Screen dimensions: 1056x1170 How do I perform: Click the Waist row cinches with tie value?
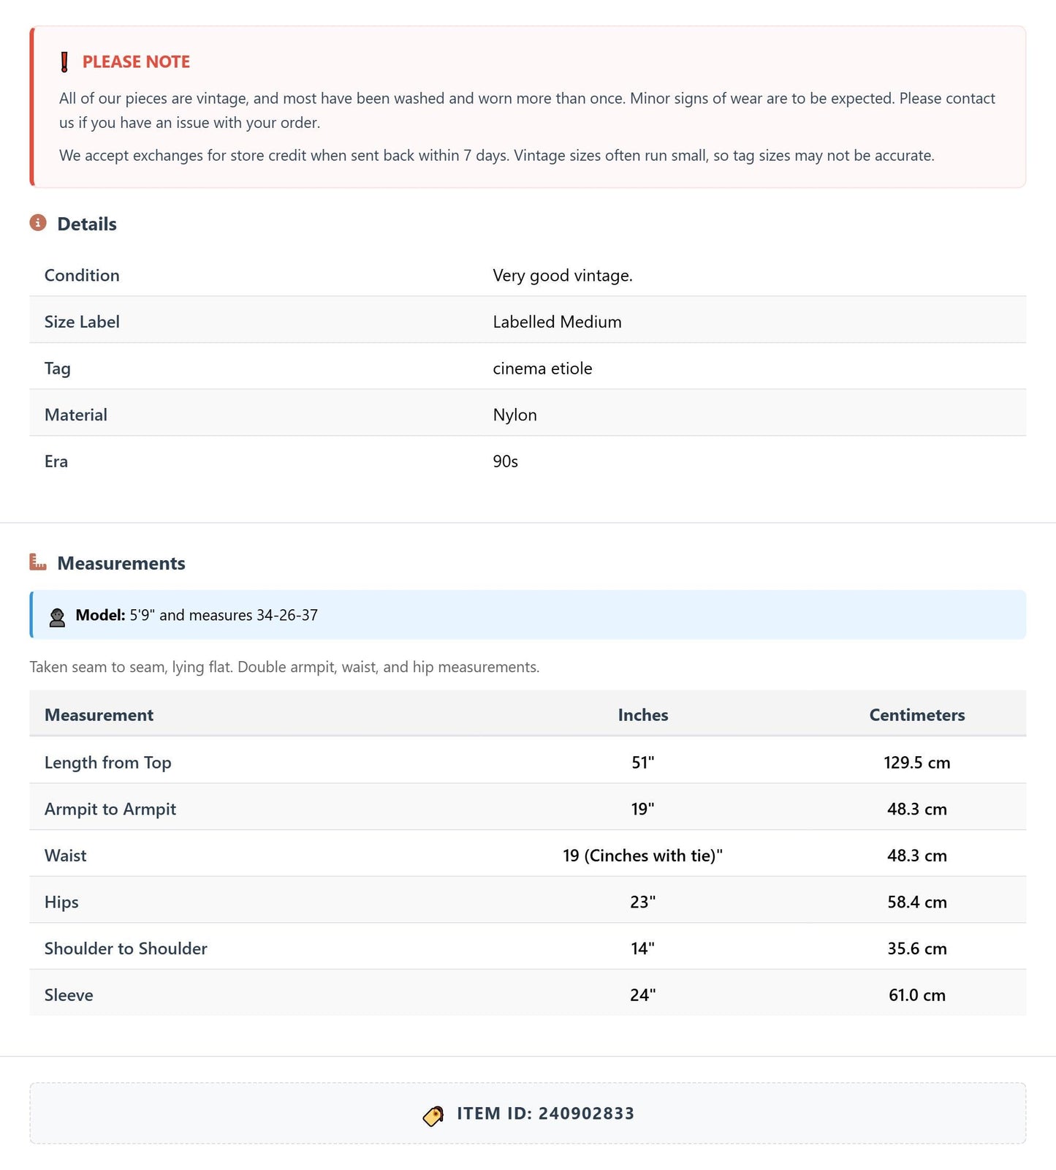643,856
